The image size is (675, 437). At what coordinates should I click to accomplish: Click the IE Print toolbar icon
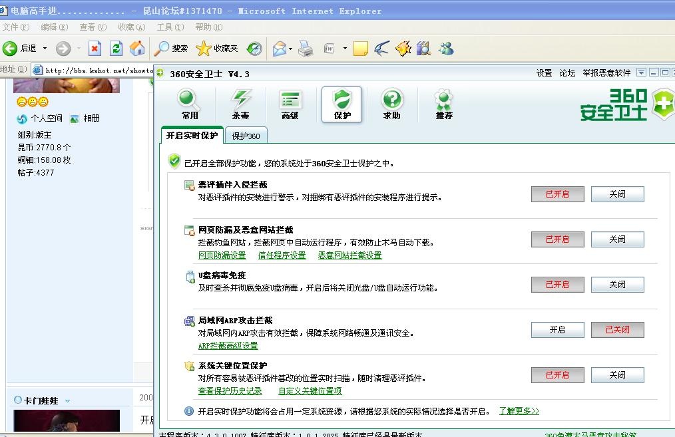coord(306,49)
